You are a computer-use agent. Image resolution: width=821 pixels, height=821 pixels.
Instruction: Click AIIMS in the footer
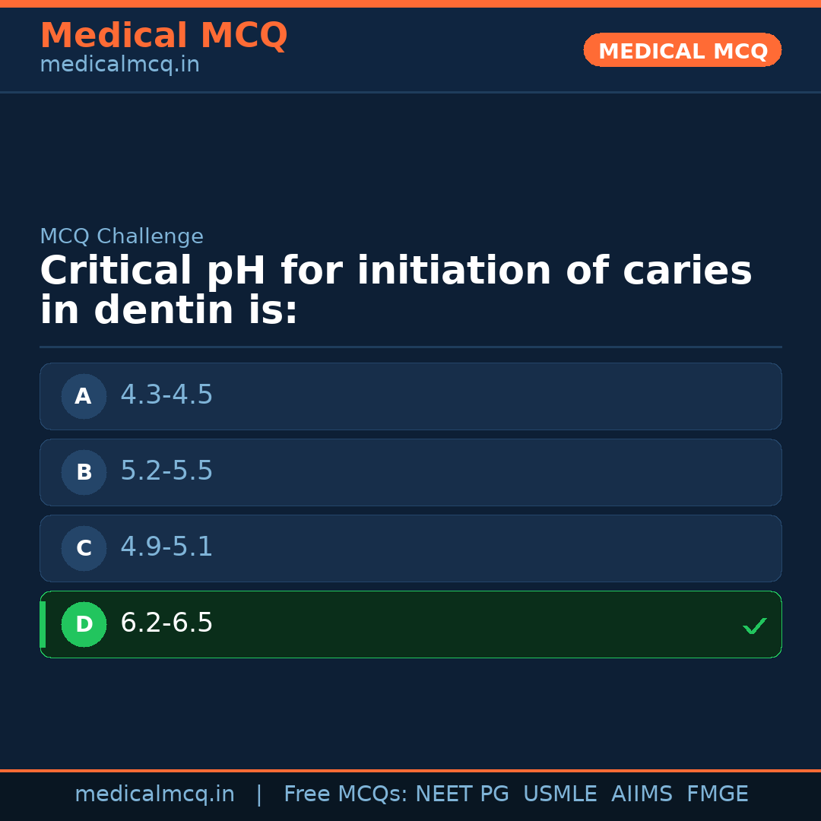coord(642,794)
